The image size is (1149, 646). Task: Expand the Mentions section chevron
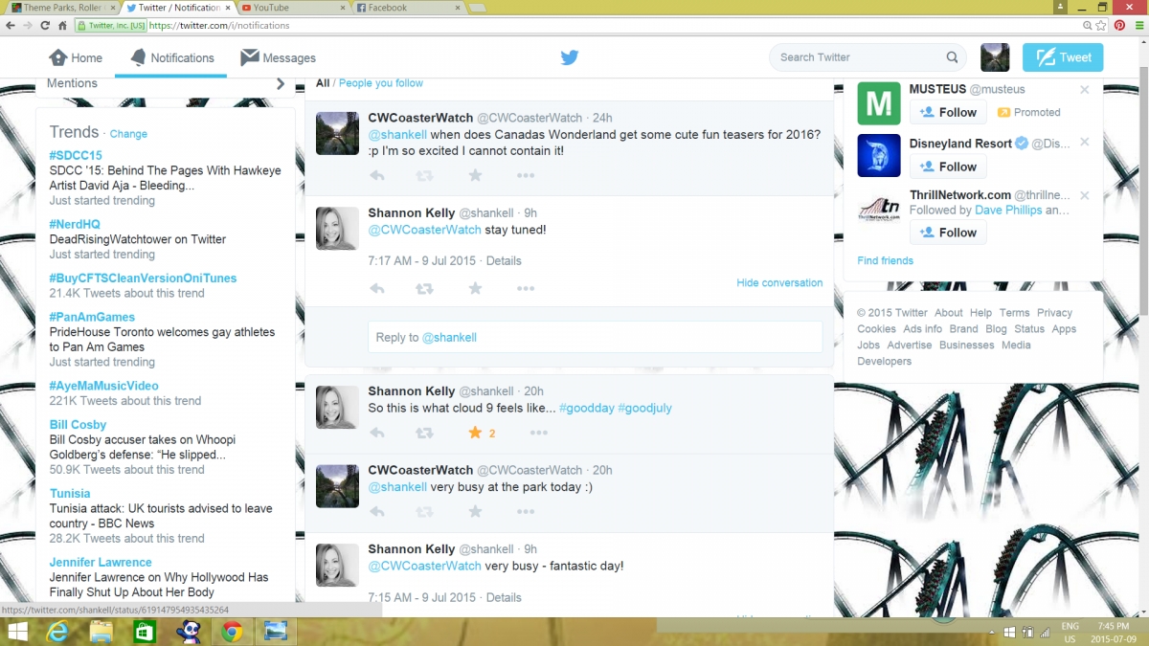pyautogui.click(x=281, y=83)
